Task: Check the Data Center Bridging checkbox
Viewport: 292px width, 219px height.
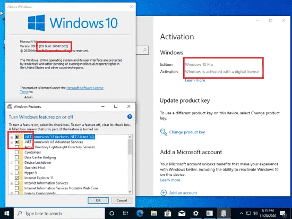Action: pyautogui.click(x=16, y=157)
